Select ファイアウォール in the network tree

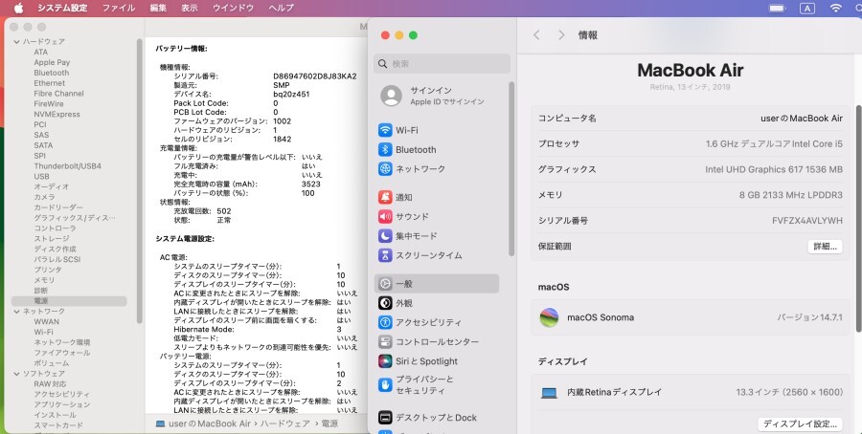(x=61, y=353)
